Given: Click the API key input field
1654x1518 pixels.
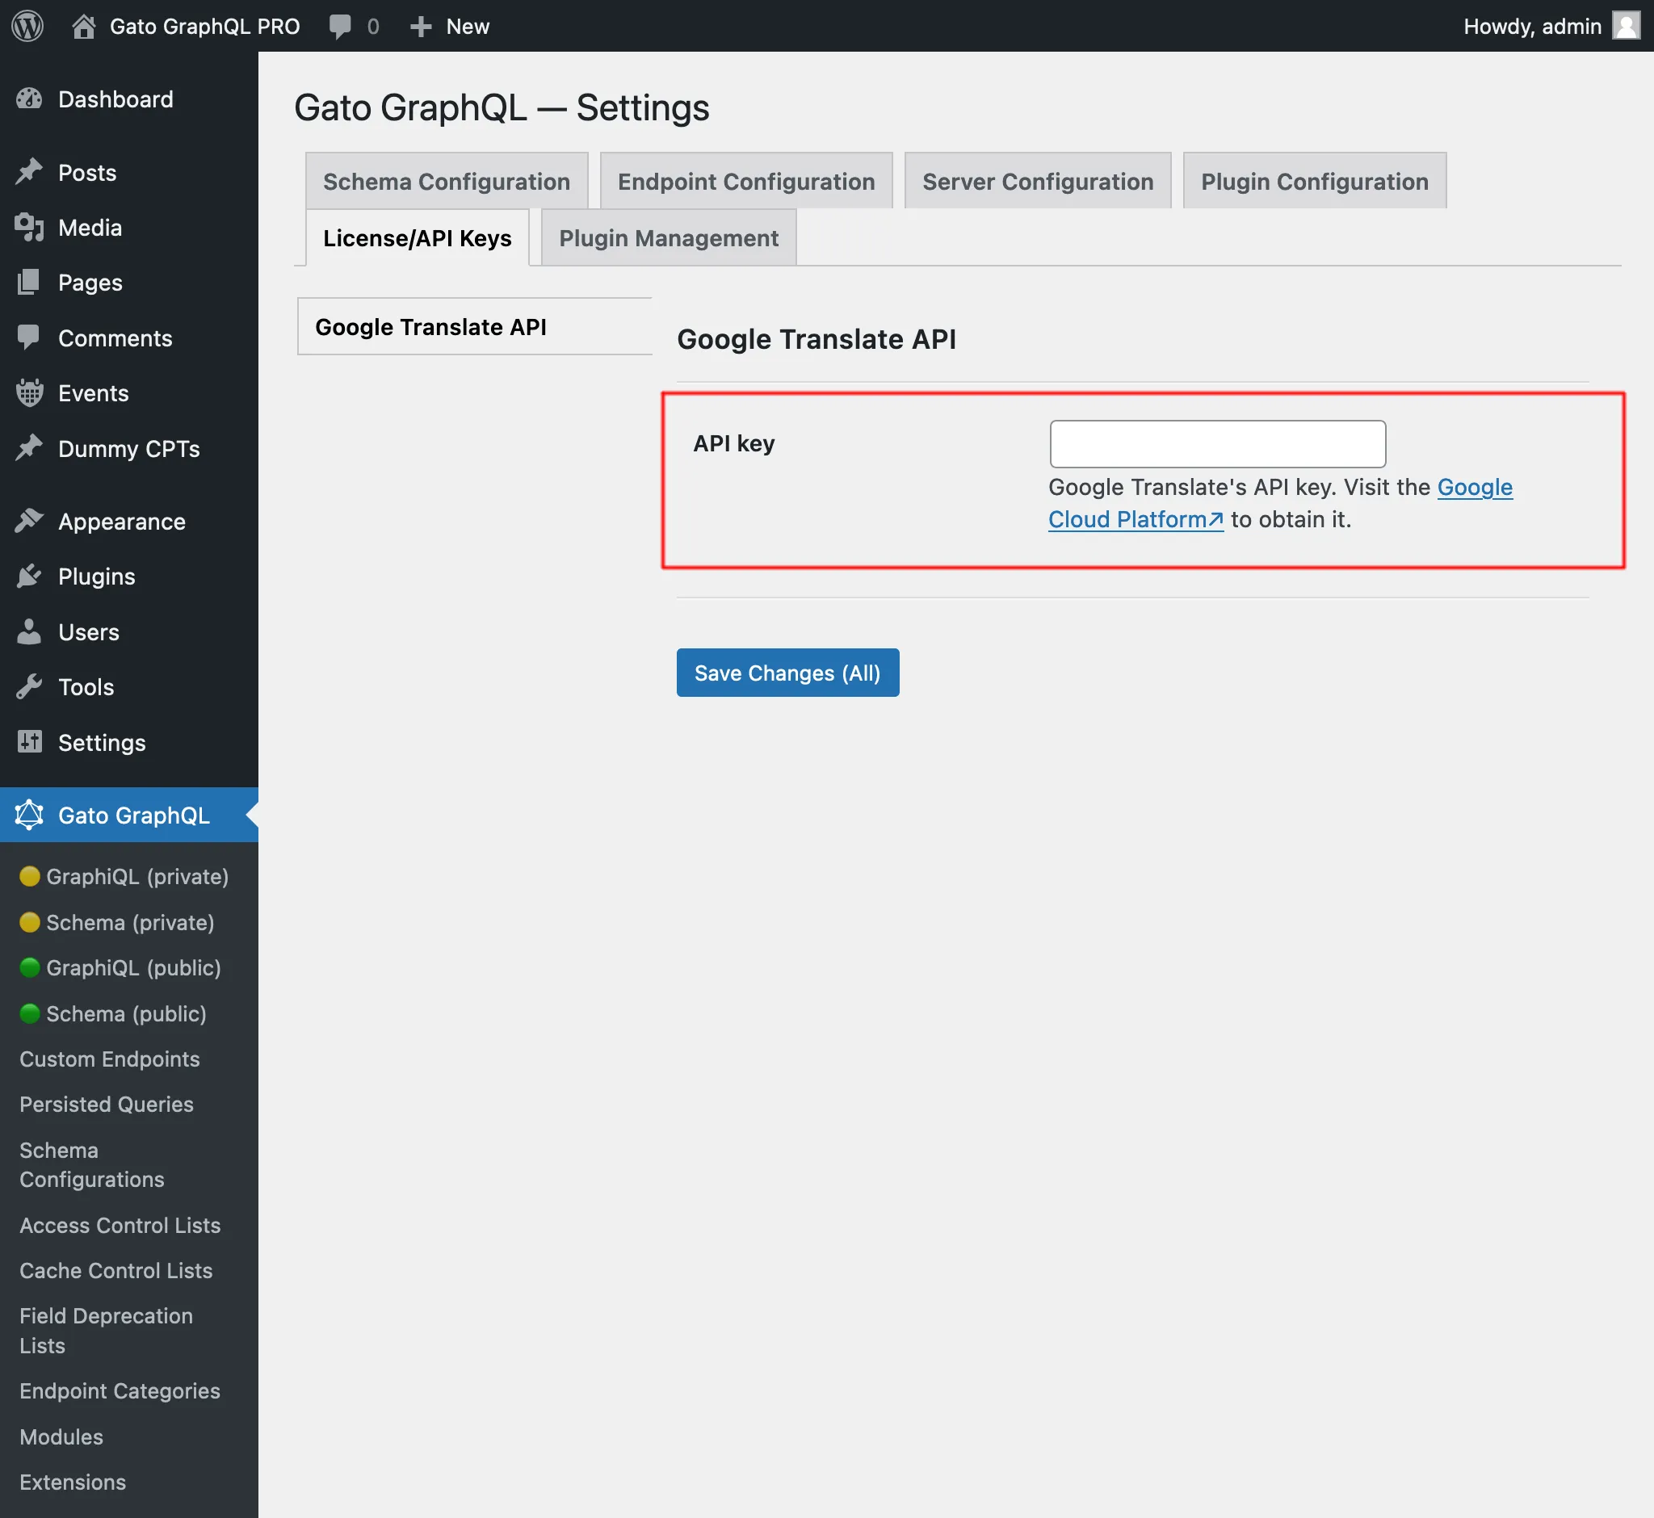Looking at the screenshot, I should pos(1217,442).
